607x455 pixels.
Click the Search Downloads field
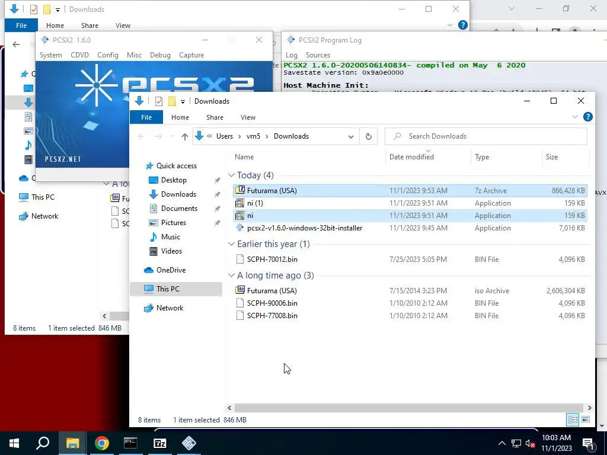pos(486,136)
